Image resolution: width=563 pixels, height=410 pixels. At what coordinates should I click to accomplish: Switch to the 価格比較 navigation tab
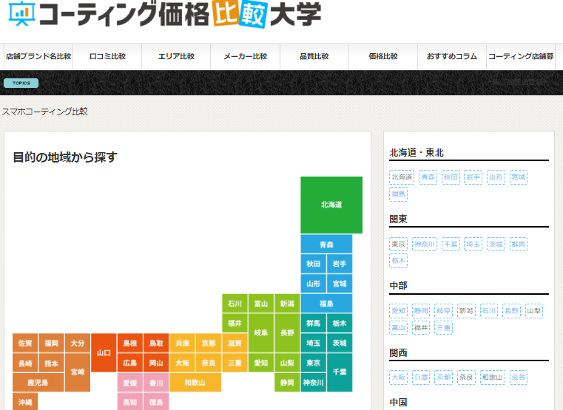tap(383, 56)
